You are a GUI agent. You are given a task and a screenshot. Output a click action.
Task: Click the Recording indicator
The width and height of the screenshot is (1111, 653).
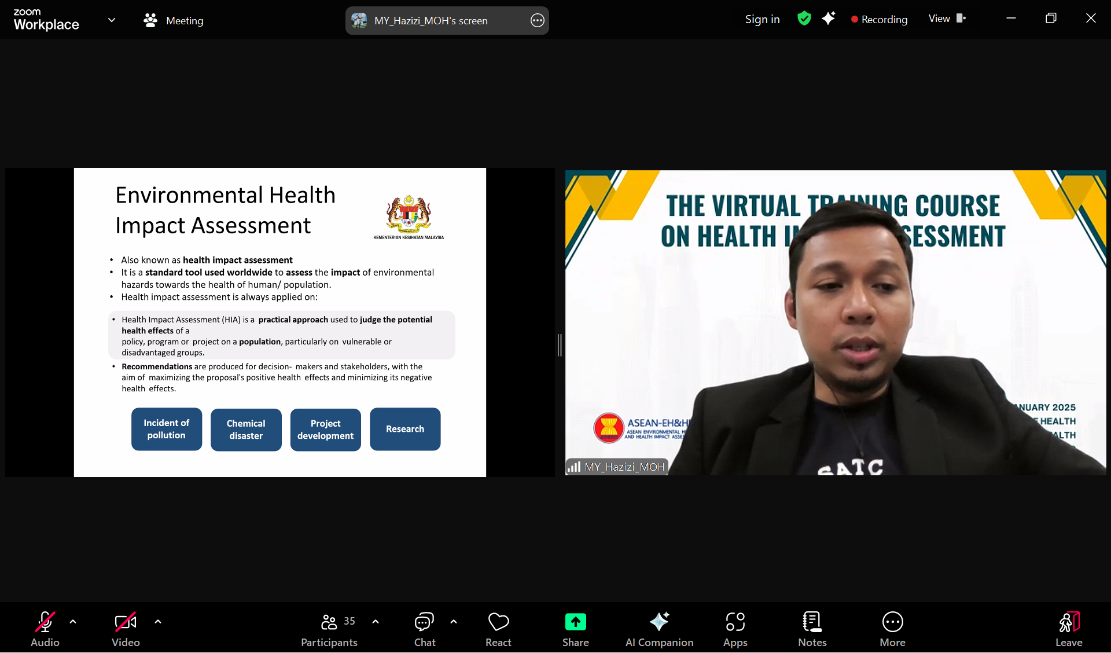click(x=879, y=19)
